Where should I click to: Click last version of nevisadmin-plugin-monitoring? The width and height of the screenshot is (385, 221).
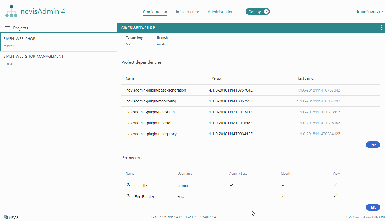coord(319,101)
